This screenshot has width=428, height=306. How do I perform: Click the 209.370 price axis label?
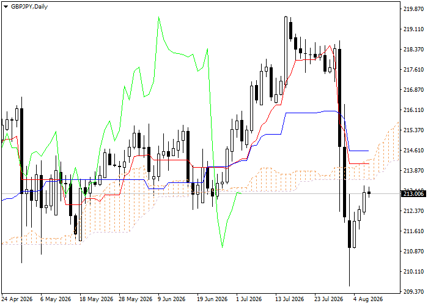413,292
